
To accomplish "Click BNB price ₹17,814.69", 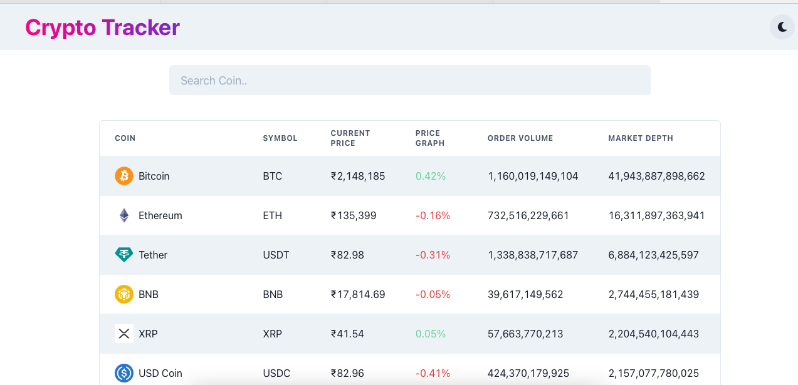I will 358,294.
